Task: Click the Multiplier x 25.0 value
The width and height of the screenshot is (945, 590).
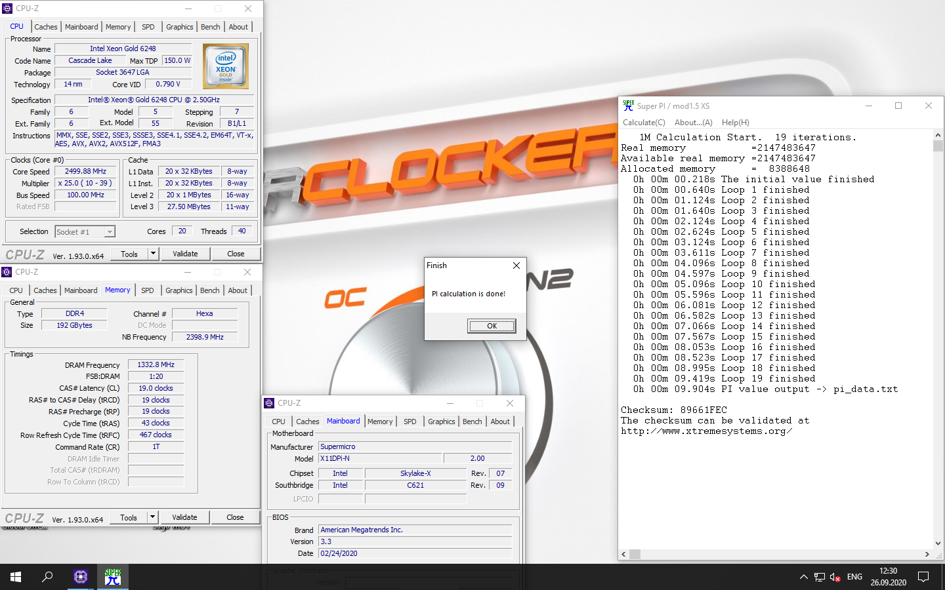Action: (85, 183)
